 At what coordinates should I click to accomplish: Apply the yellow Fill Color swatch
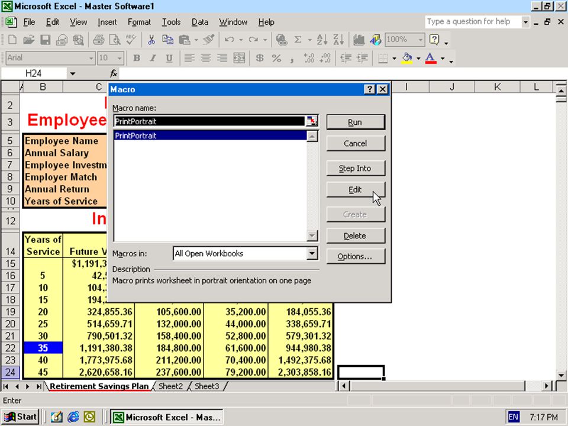[x=407, y=58]
